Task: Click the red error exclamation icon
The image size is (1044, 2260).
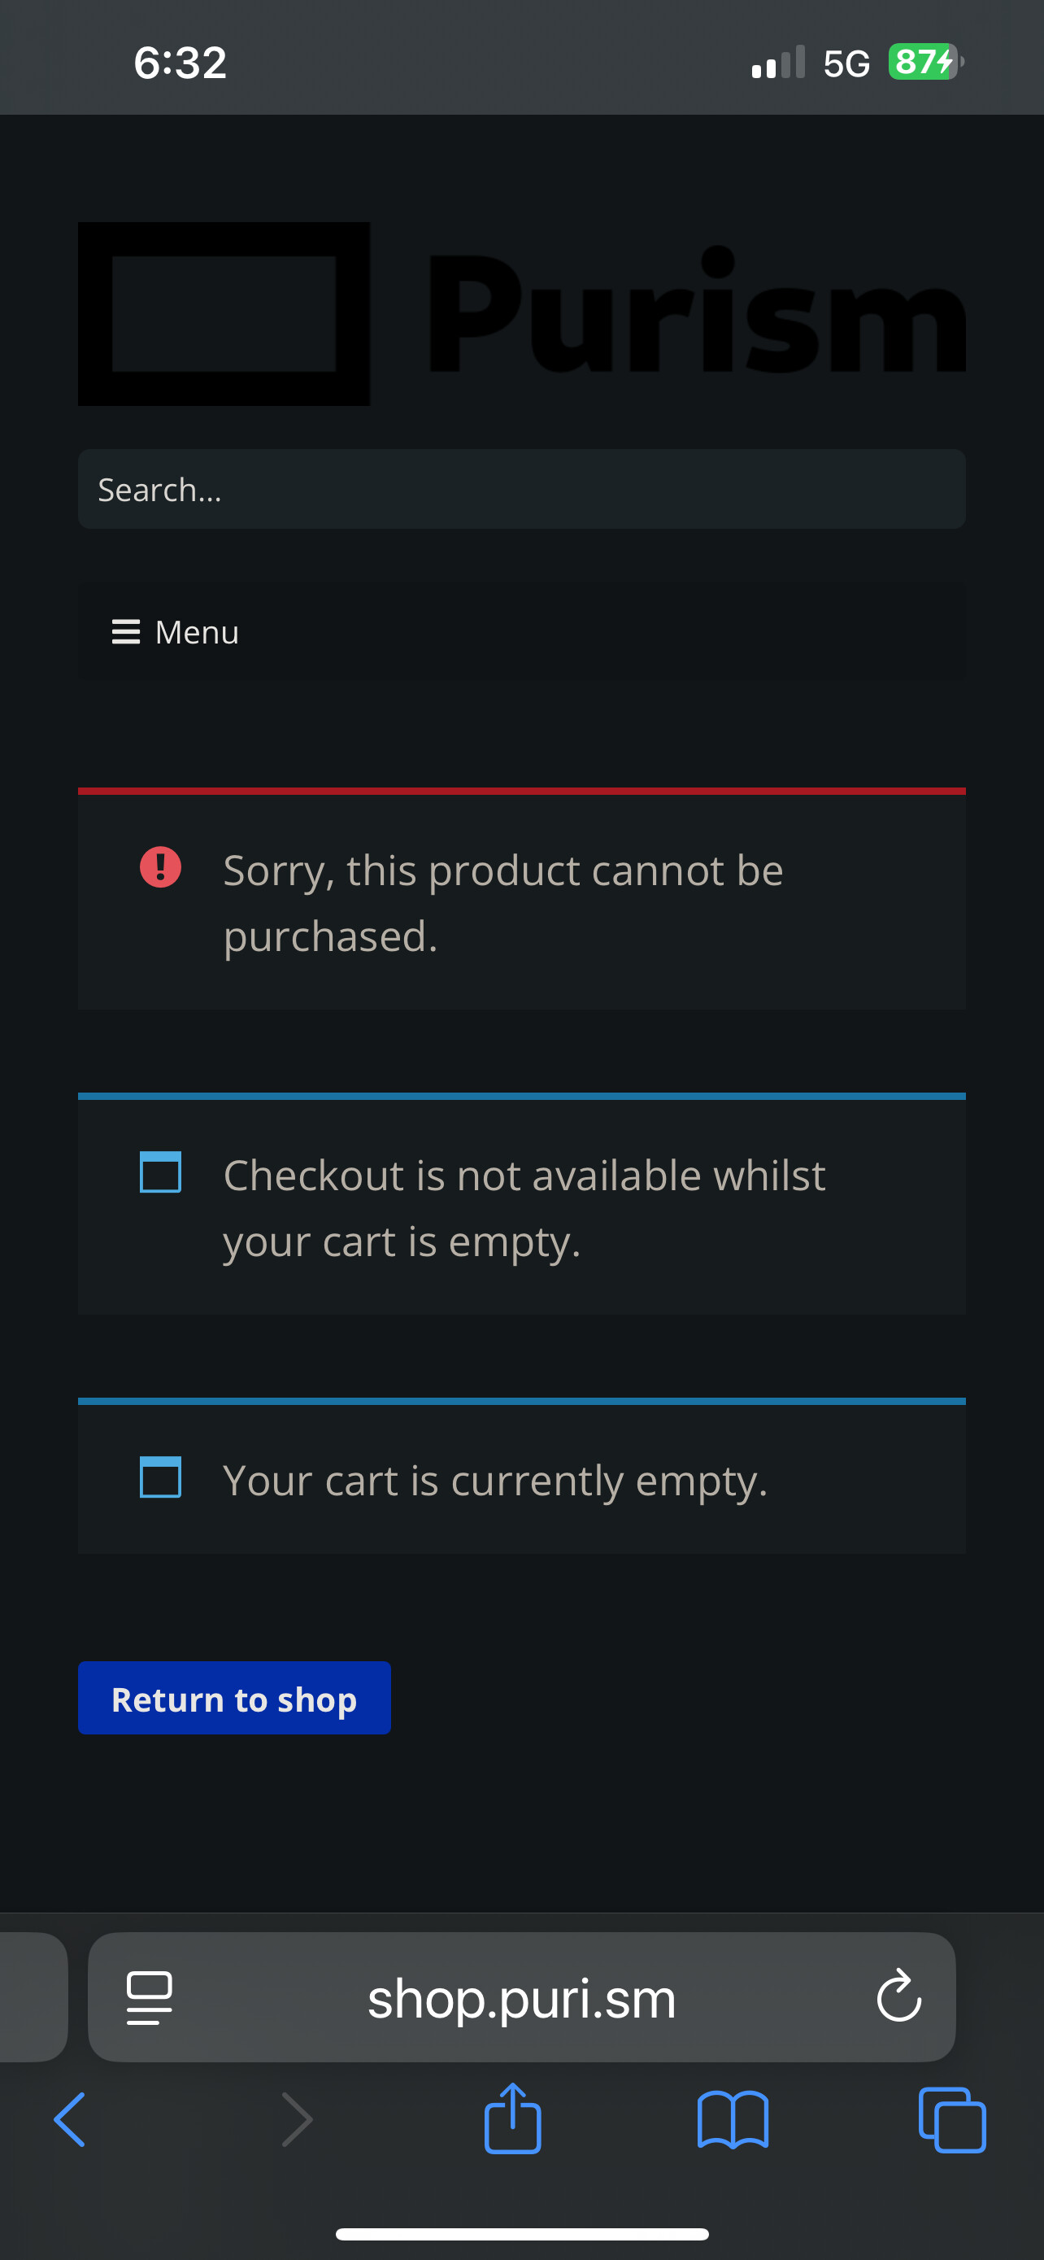Action: pos(160,866)
